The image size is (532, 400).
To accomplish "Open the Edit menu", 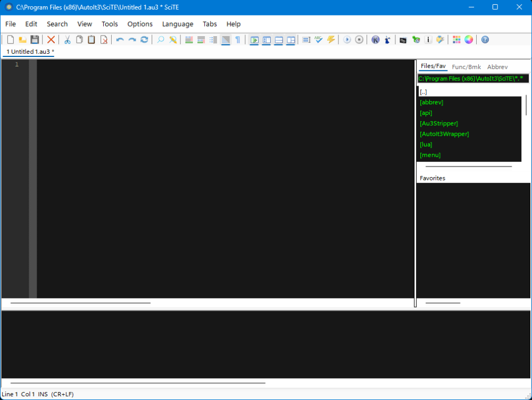I will 31,24.
